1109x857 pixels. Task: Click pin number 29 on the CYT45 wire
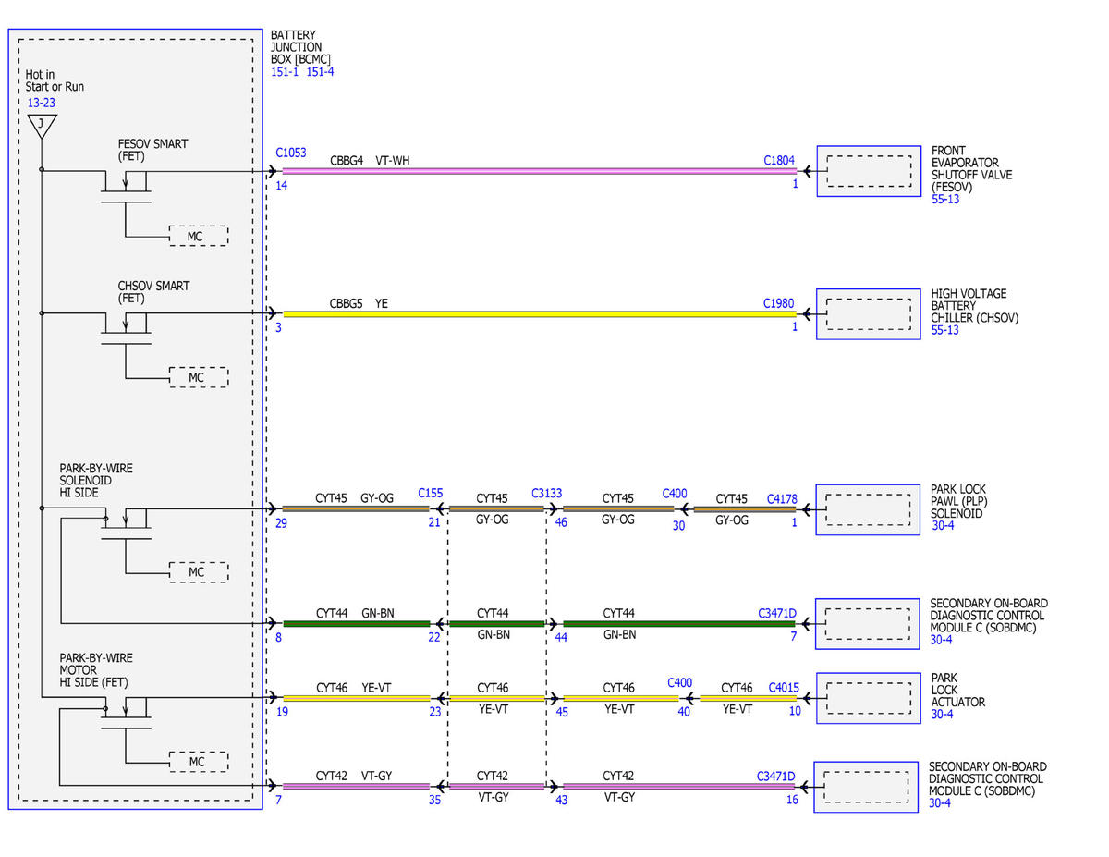click(282, 523)
